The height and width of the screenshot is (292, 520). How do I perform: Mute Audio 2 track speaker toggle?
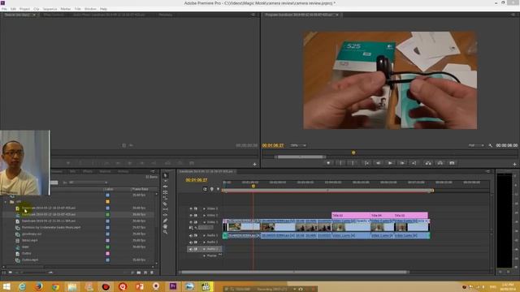coord(191,242)
